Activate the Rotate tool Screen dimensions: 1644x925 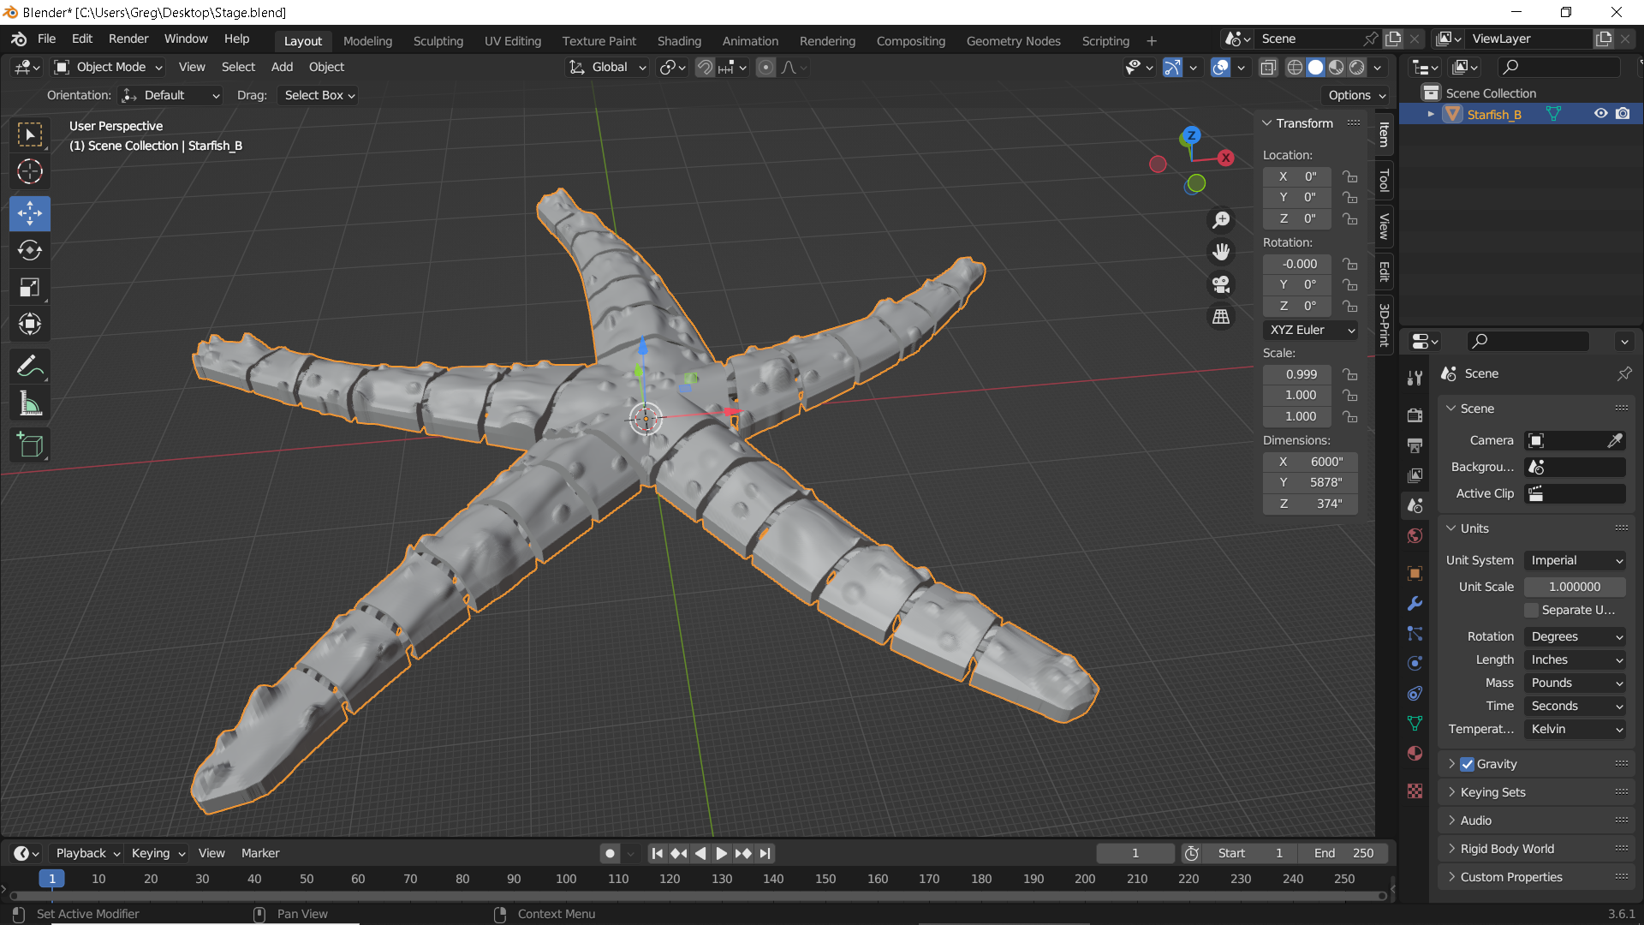pos(30,250)
